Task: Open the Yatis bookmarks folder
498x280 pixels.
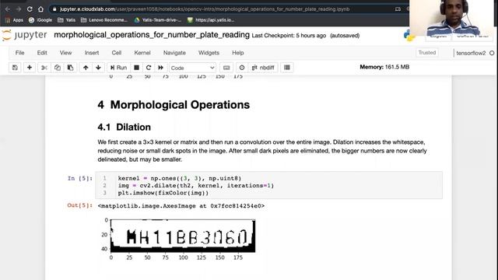Action: tap(67, 20)
